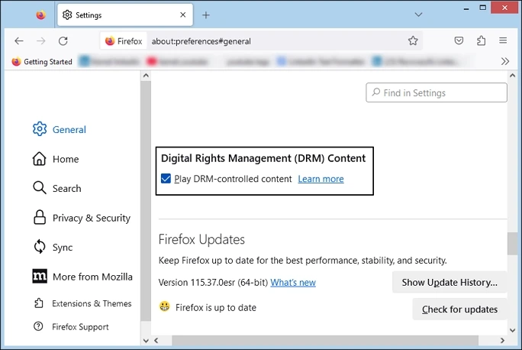Go back with the back arrow

click(19, 41)
